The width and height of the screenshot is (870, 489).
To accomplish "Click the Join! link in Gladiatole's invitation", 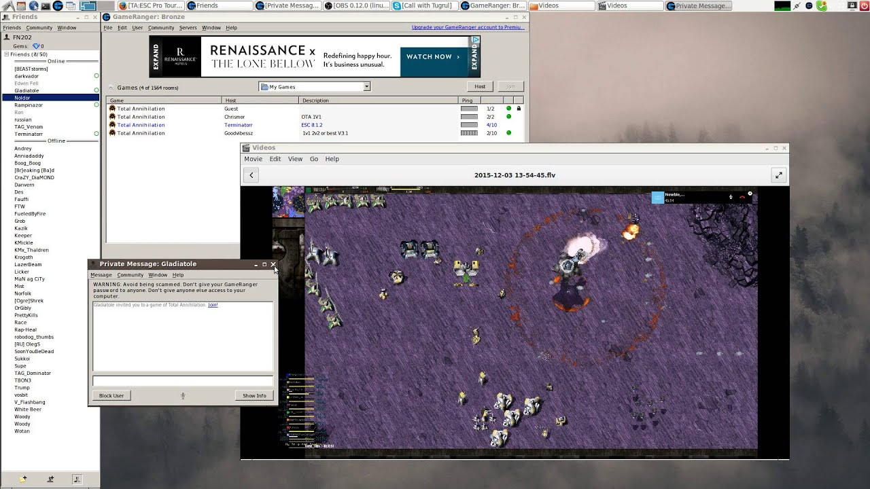I will [x=213, y=305].
